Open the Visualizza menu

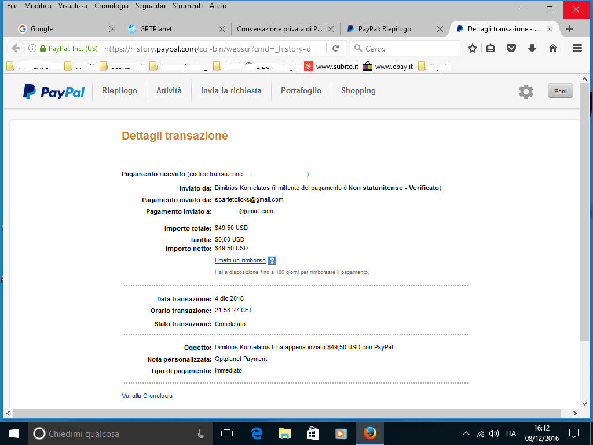(72, 6)
